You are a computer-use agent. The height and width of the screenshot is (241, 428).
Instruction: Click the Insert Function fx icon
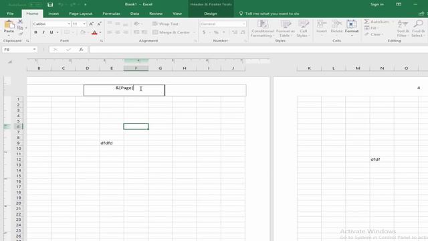pos(81,50)
